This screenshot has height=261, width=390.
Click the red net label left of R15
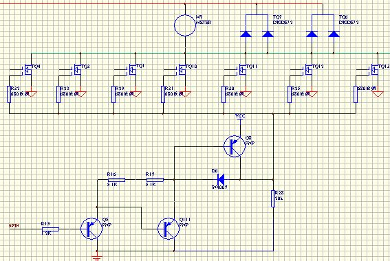[x=14, y=226]
